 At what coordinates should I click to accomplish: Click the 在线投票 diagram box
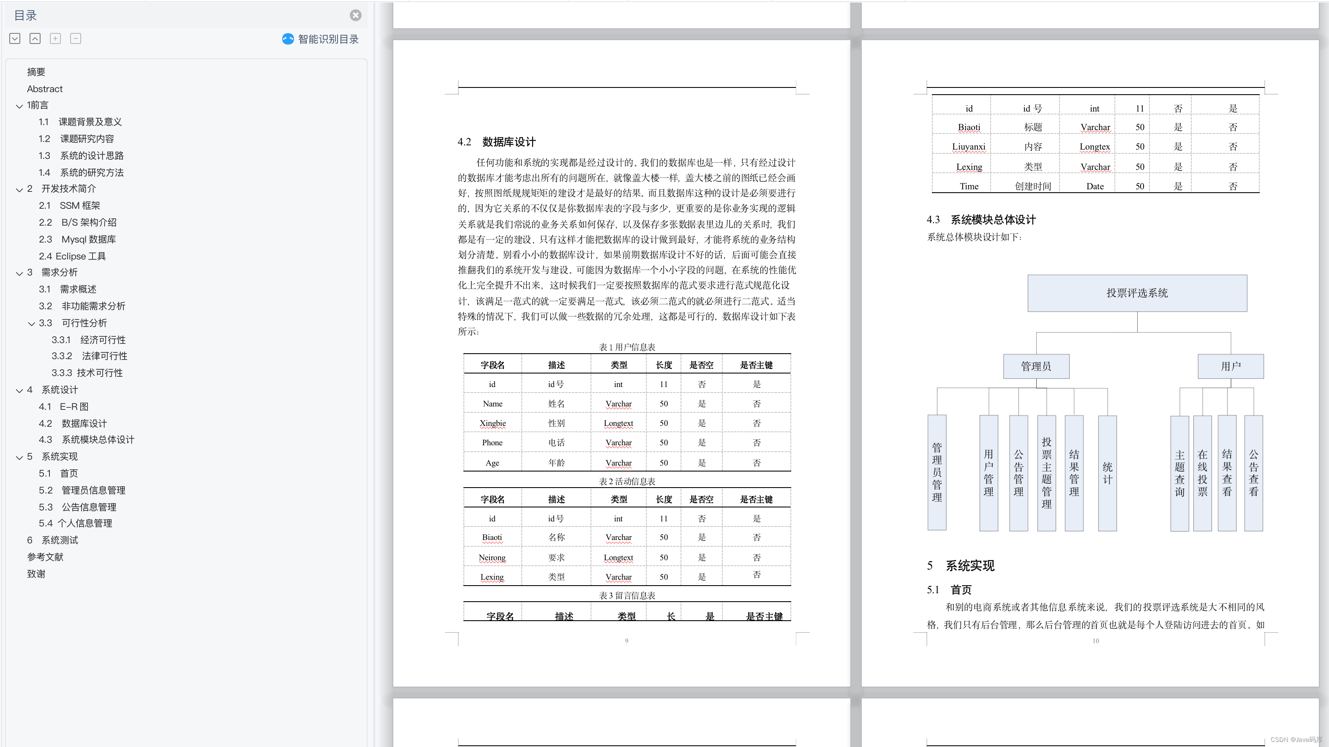tap(1203, 473)
